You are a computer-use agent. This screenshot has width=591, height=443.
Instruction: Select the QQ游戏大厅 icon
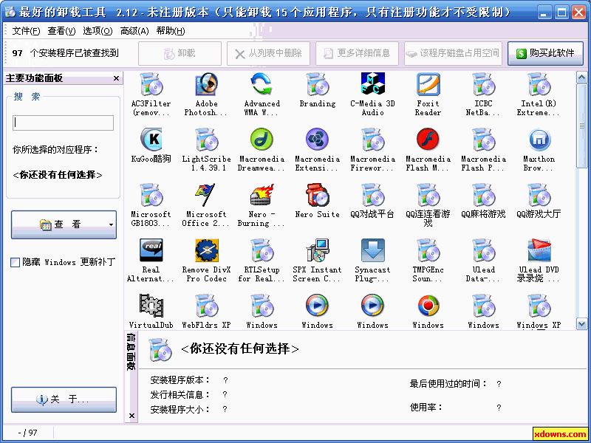pyautogui.click(x=539, y=195)
